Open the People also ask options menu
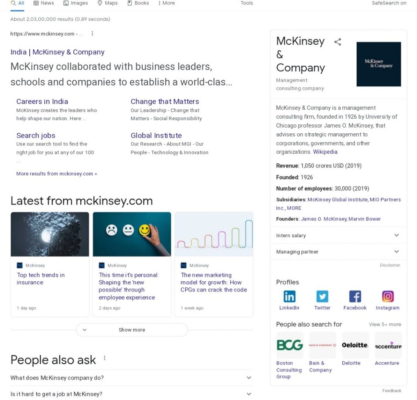417x400 pixels. click(105, 358)
